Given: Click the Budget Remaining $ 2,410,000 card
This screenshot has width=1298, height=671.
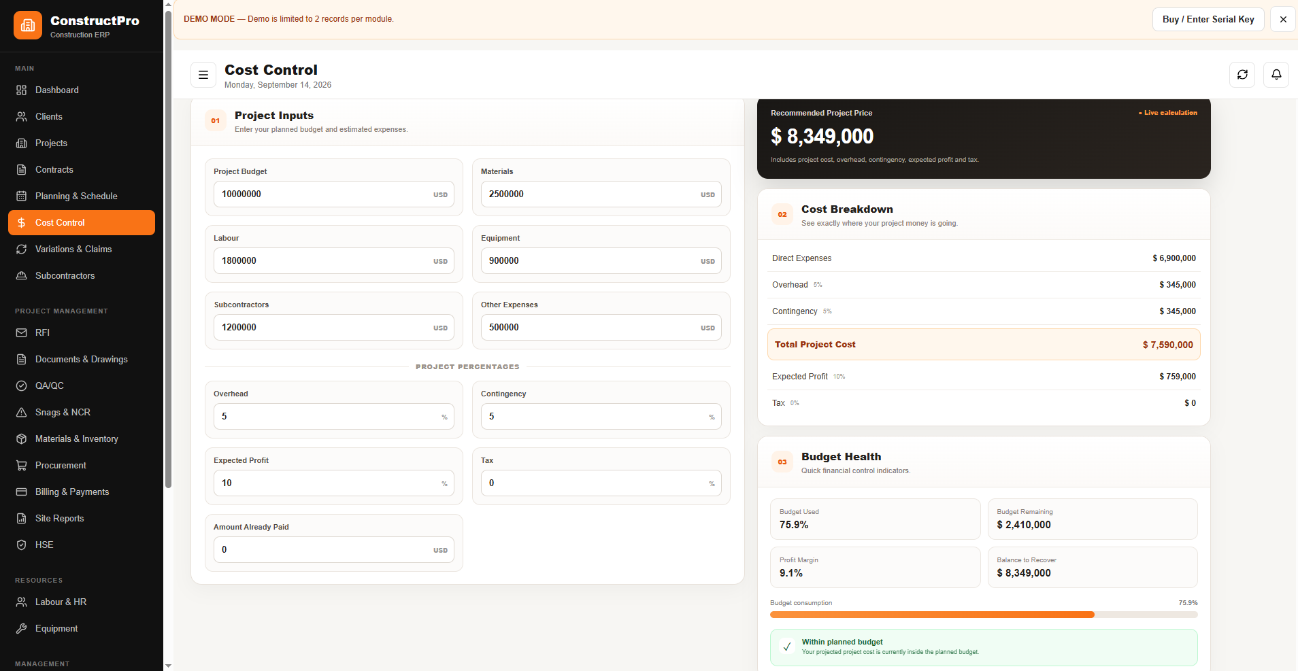Looking at the screenshot, I should [1093, 519].
